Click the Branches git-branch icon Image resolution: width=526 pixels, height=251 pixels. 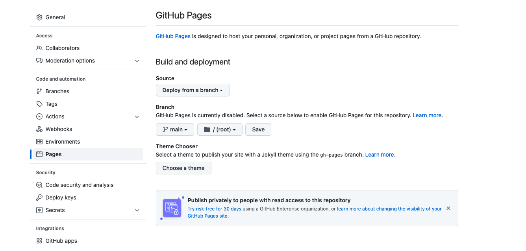[x=39, y=91]
